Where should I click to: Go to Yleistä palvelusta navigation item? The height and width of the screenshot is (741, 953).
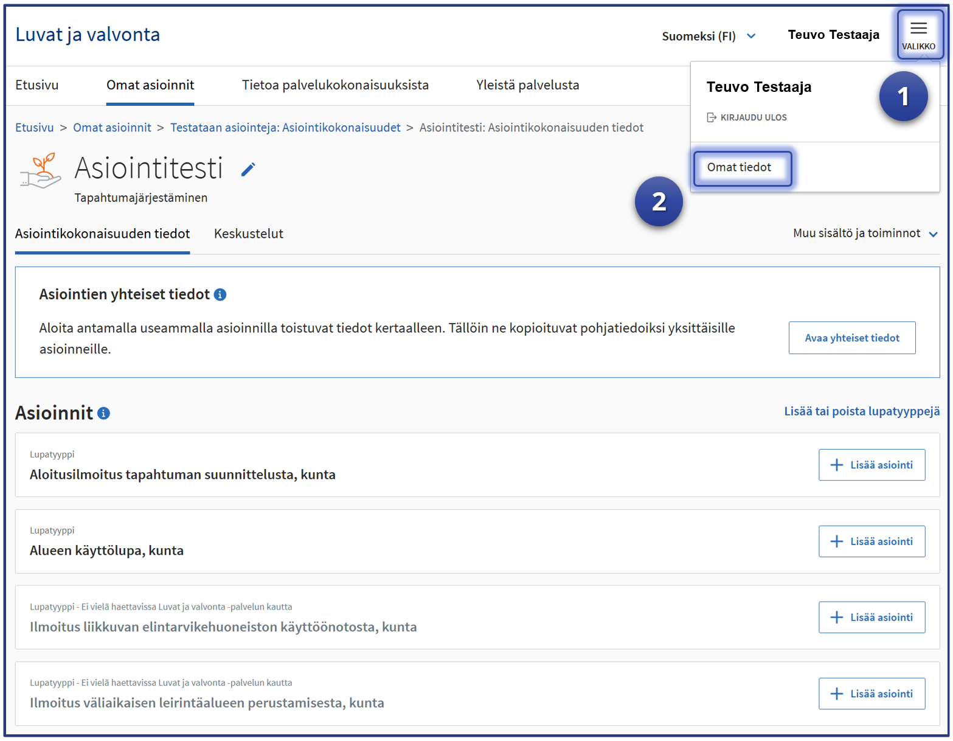[527, 85]
